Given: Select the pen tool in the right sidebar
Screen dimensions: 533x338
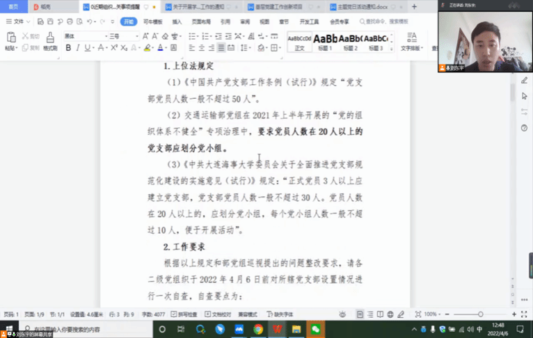Looking at the screenshot, I should tap(524, 81).
